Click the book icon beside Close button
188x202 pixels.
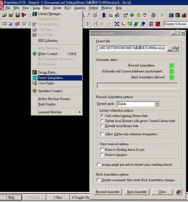[x=178, y=192]
